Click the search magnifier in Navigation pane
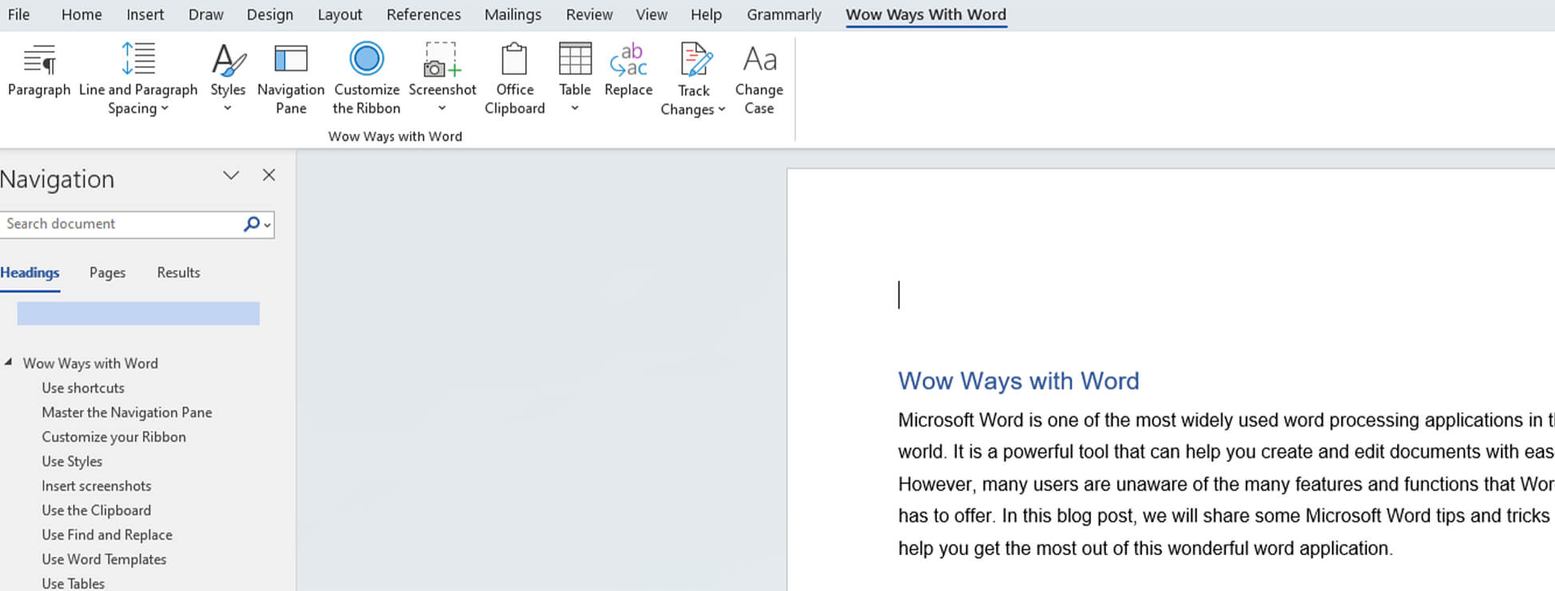 (x=251, y=224)
